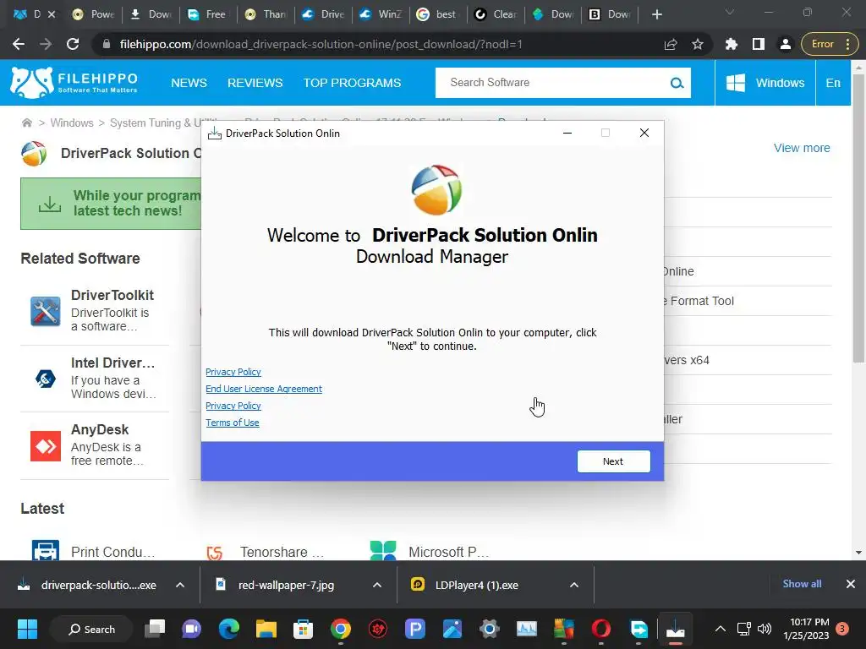Open System Tuning breadcrumb link
Image resolution: width=866 pixels, height=649 pixels.
pos(156,123)
